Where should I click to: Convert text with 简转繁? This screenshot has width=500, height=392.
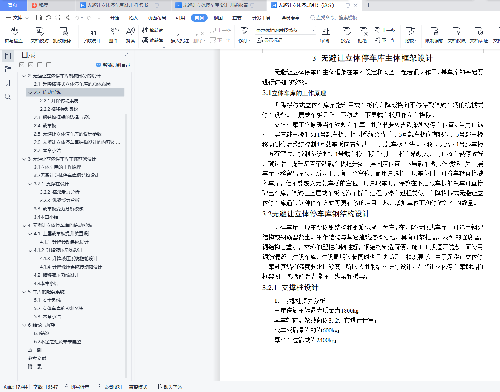pos(153,40)
